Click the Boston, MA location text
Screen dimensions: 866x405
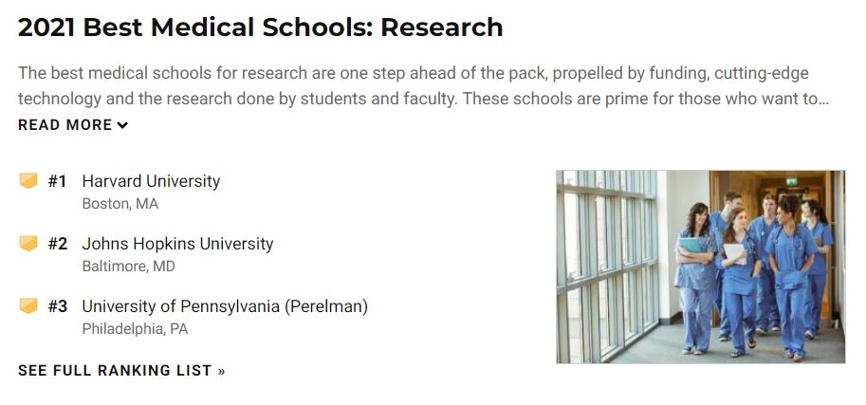(120, 204)
